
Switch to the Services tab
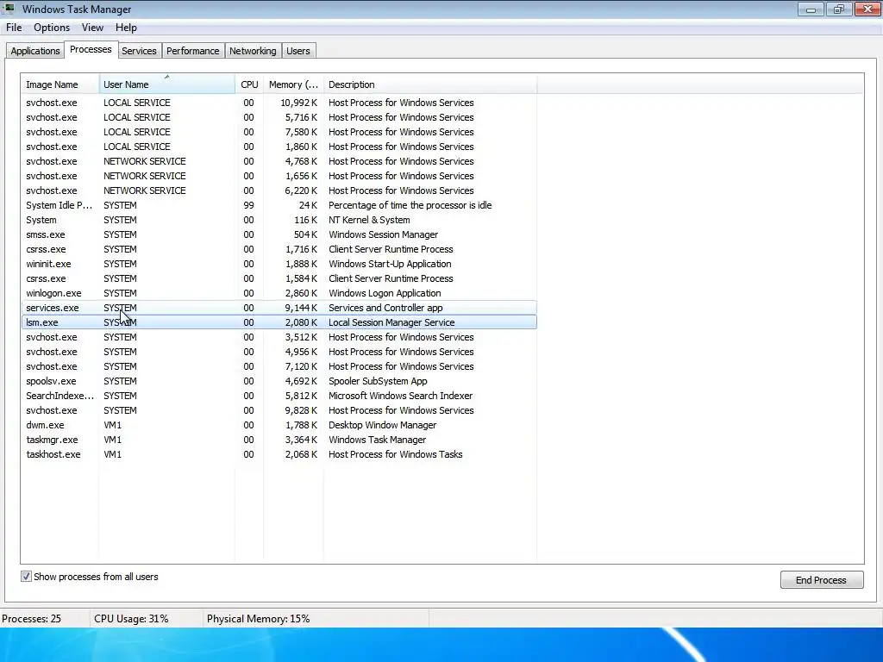139,51
